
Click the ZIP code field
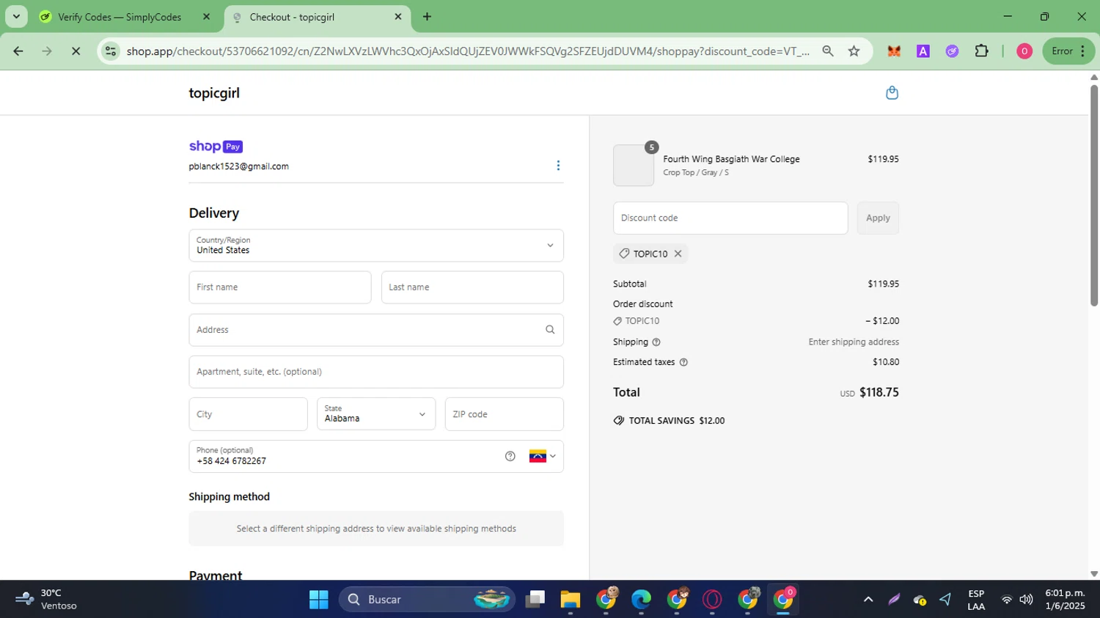click(x=505, y=414)
